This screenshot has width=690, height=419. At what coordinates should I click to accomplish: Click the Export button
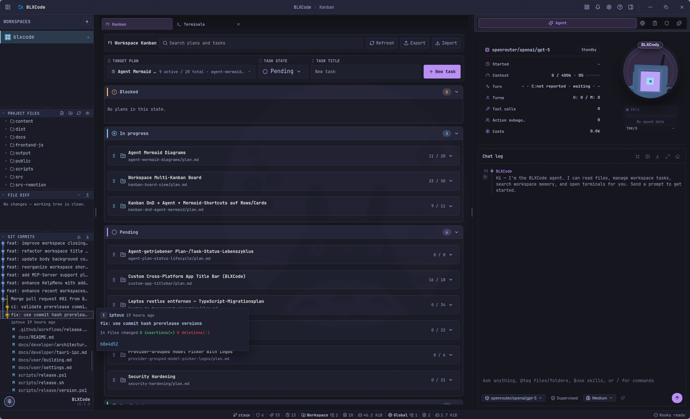pyautogui.click(x=415, y=43)
